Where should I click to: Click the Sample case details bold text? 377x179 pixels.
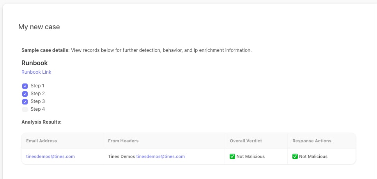(45, 50)
